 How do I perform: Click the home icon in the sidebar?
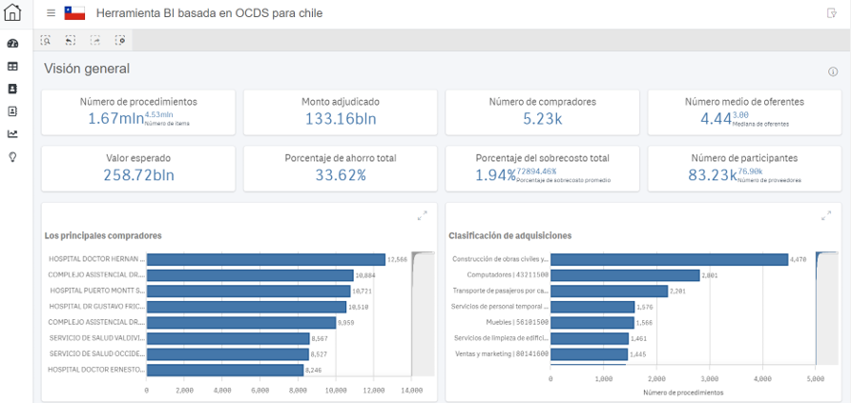(12, 13)
